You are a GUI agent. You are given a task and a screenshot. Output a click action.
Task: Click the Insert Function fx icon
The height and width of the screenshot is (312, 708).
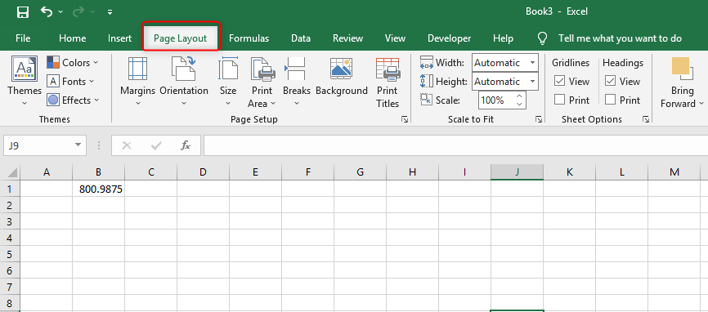click(x=185, y=145)
